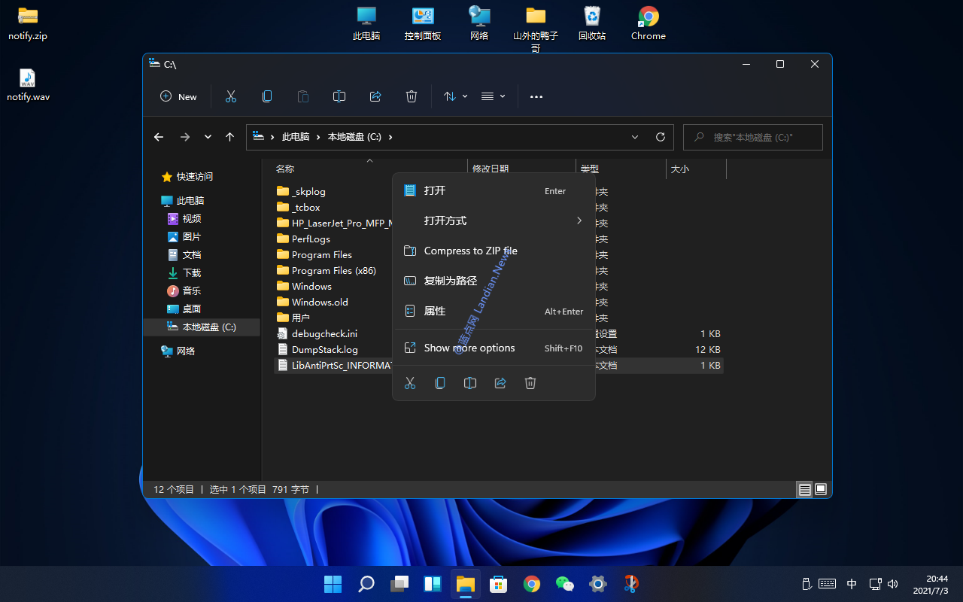The image size is (963, 602).
Task: Click inside the search box for 本地磁盘 (C:)
Action: coord(752,137)
